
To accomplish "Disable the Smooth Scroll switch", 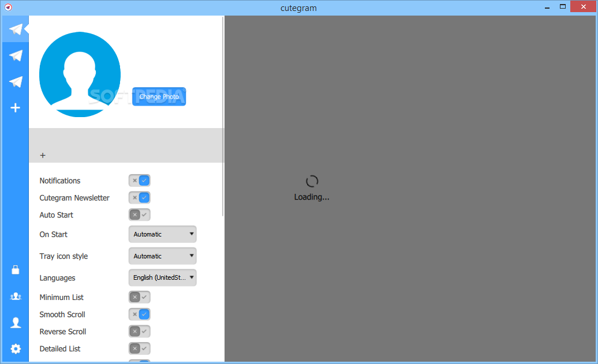I will (x=140, y=314).
